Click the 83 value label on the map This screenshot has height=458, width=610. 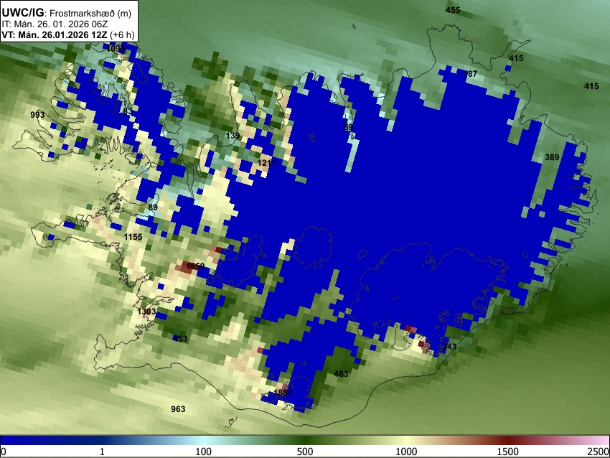point(127,111)
